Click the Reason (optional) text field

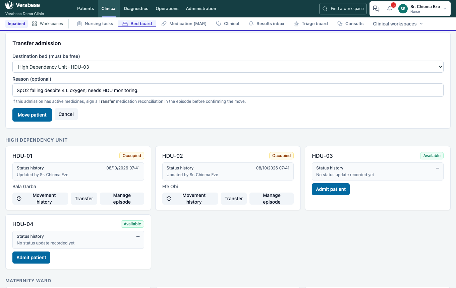click(228, 90)
